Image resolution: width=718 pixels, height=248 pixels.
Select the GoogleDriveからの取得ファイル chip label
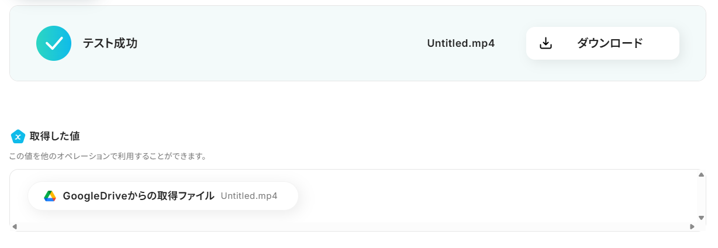pos(139,196)
